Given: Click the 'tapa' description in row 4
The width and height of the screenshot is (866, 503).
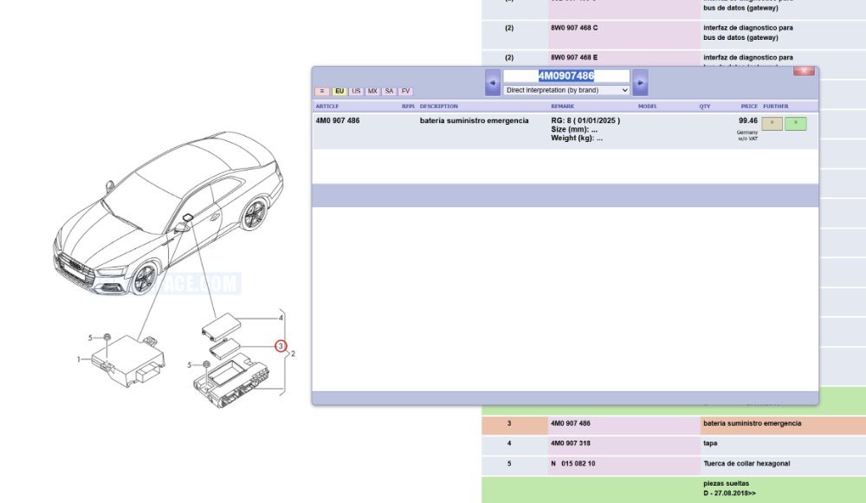Looking at the screenshot, I should (x=710, y=443).
